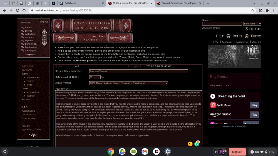
Task: Open My reports link
Action: (27, 41)
